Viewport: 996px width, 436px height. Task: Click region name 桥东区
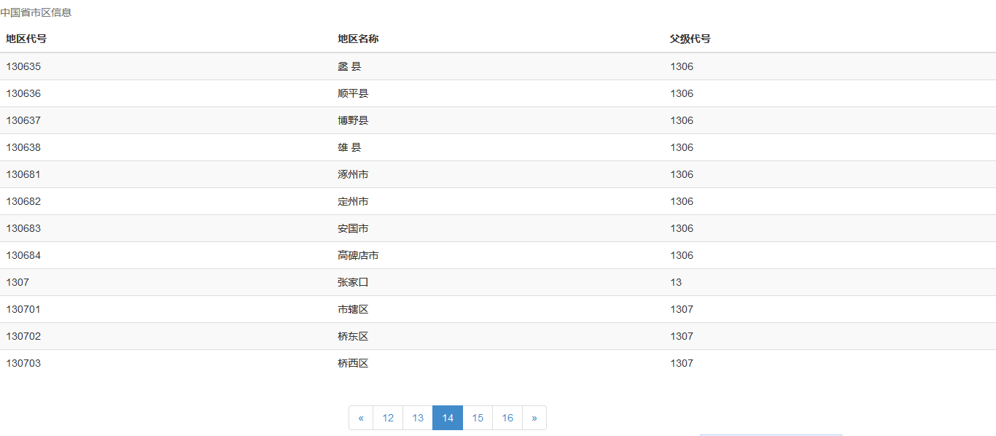point(353,336)
